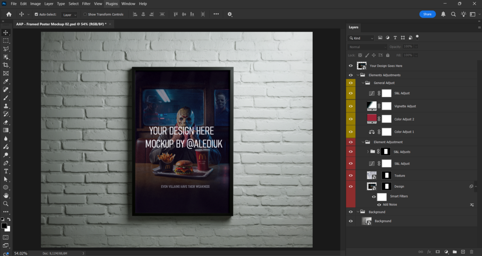Open the blend mode Normal dropdown
The height and width of the screenshot is (256, 482).
tap(367, 47)
